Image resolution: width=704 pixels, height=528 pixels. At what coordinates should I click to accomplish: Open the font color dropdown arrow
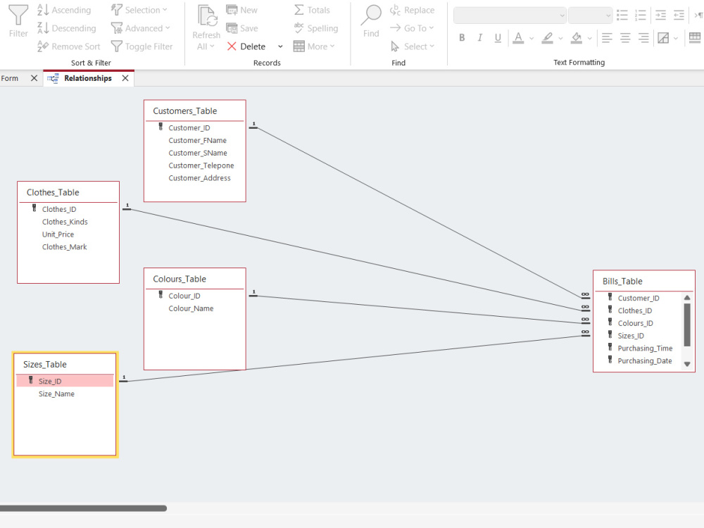point(532,38)
